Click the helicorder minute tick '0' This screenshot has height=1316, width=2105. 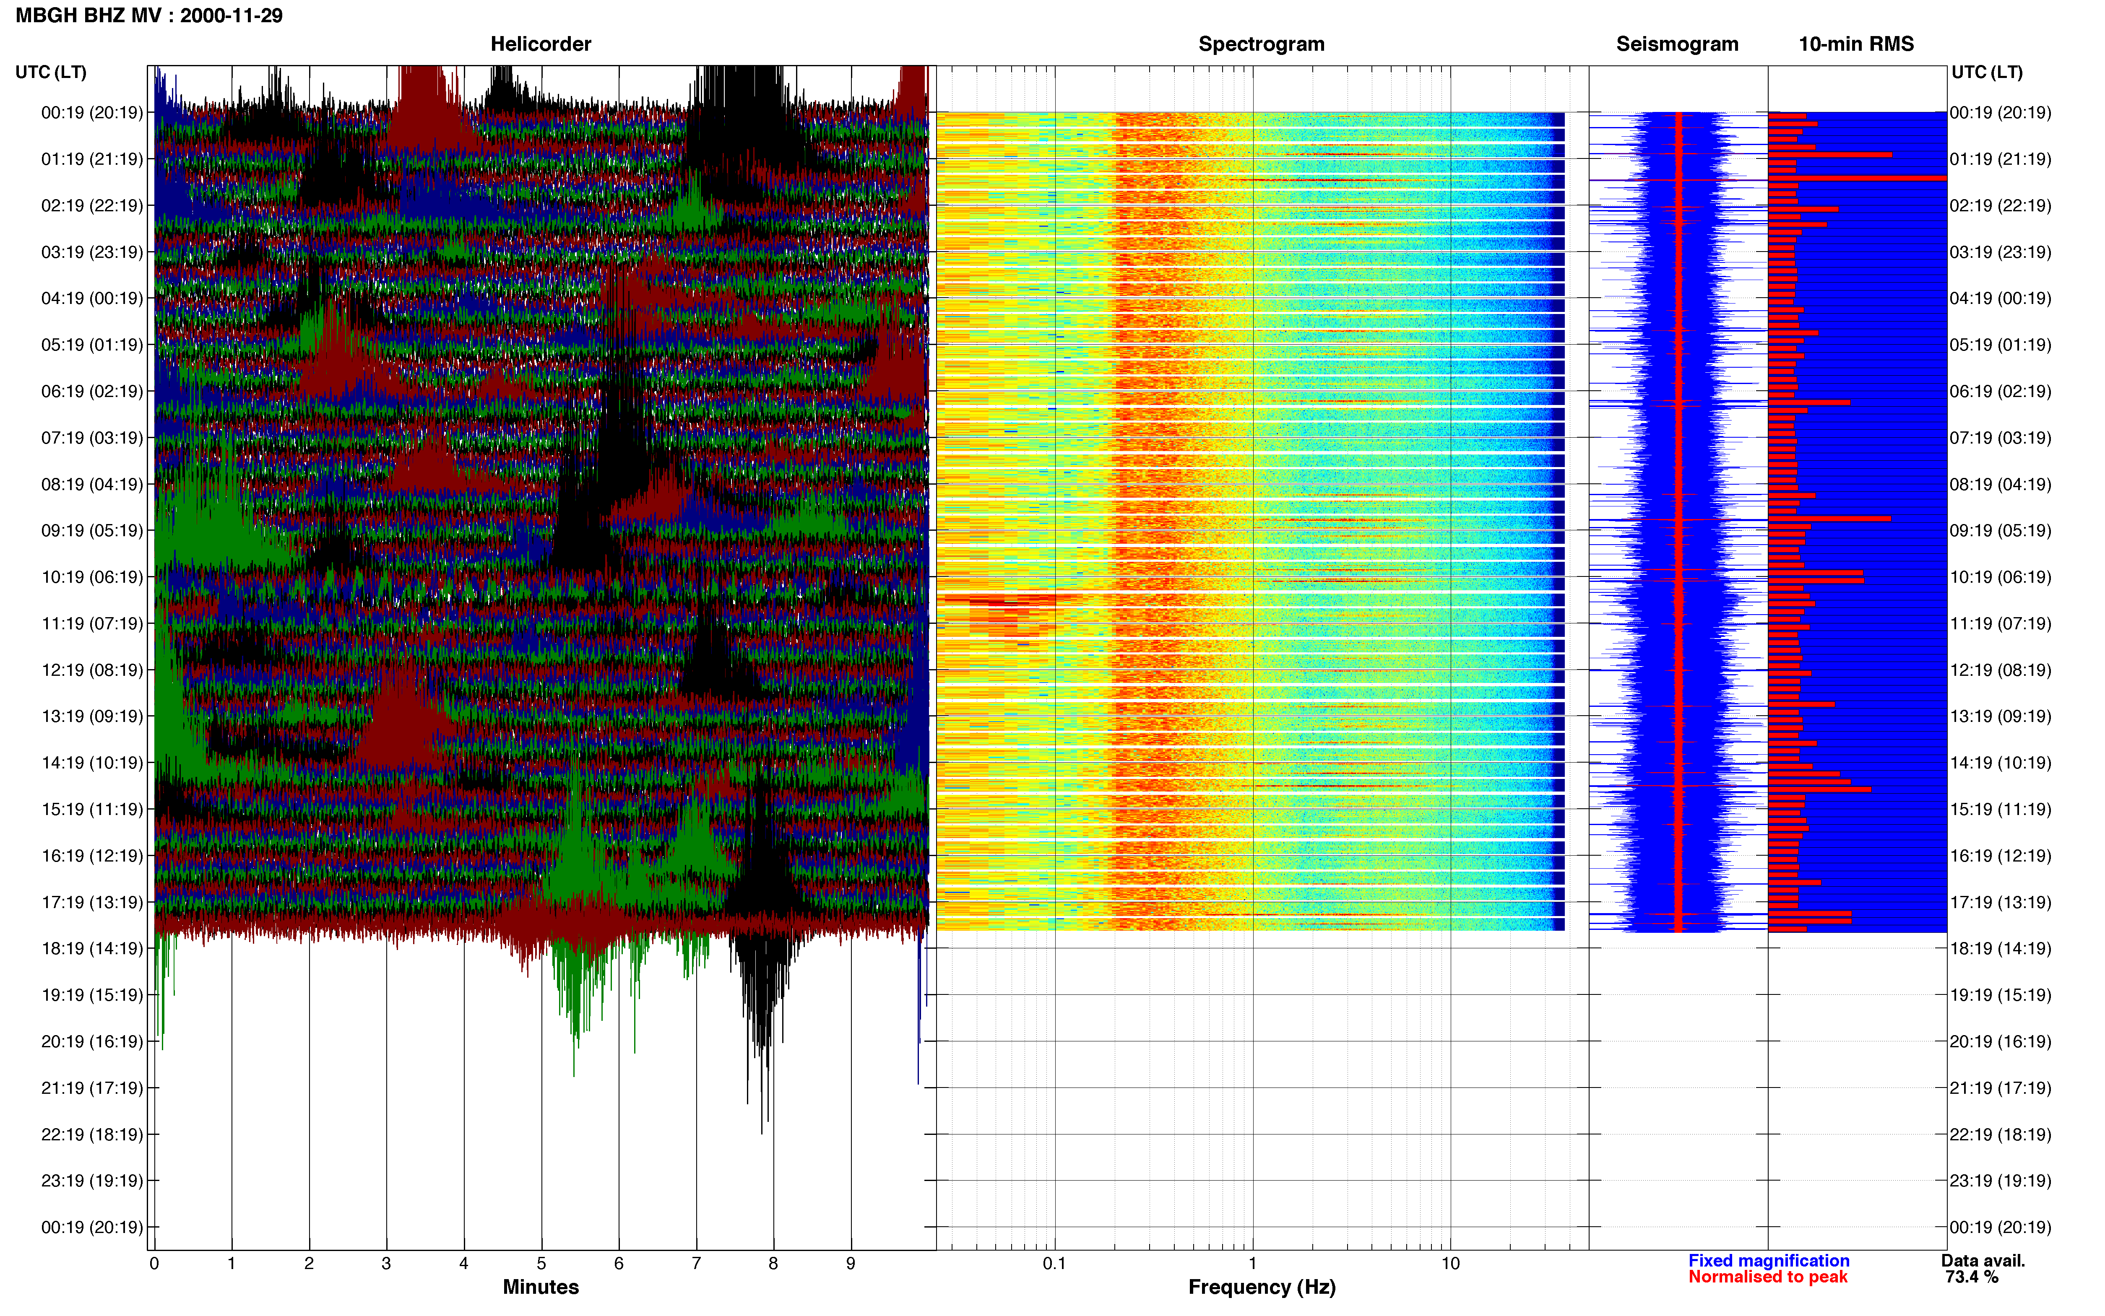pos(154,1264)
